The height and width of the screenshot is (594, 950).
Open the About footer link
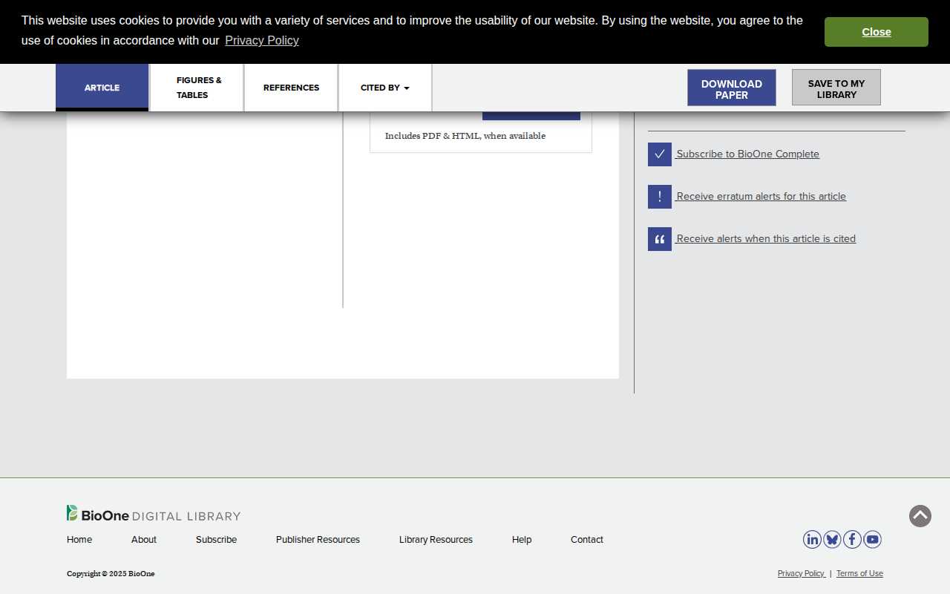[x=144, y=540]
